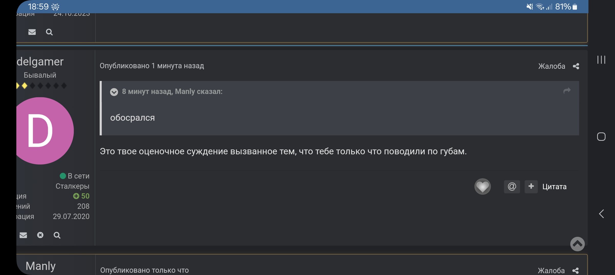
Task: Open delgamer's profile name link
Action: click(40, 62)
